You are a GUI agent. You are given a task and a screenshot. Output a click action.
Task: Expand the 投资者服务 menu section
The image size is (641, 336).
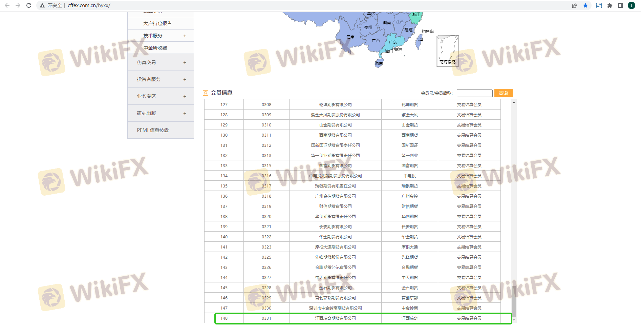[185, 79]
